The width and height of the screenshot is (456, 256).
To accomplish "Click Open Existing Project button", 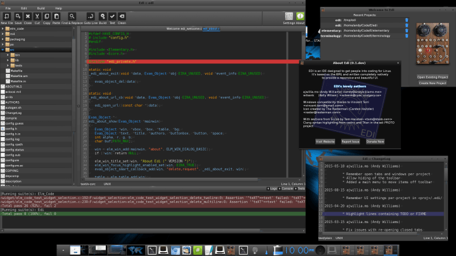I will pos(433,77).
